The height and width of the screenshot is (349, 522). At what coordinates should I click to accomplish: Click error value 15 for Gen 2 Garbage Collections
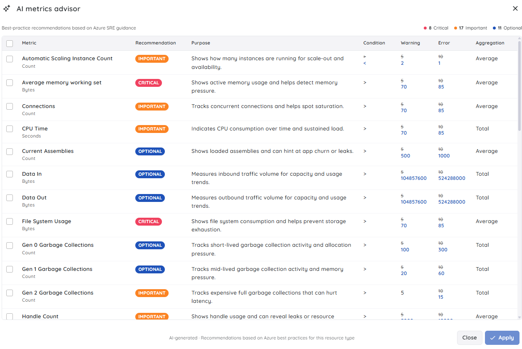click(x=441, y=297)
